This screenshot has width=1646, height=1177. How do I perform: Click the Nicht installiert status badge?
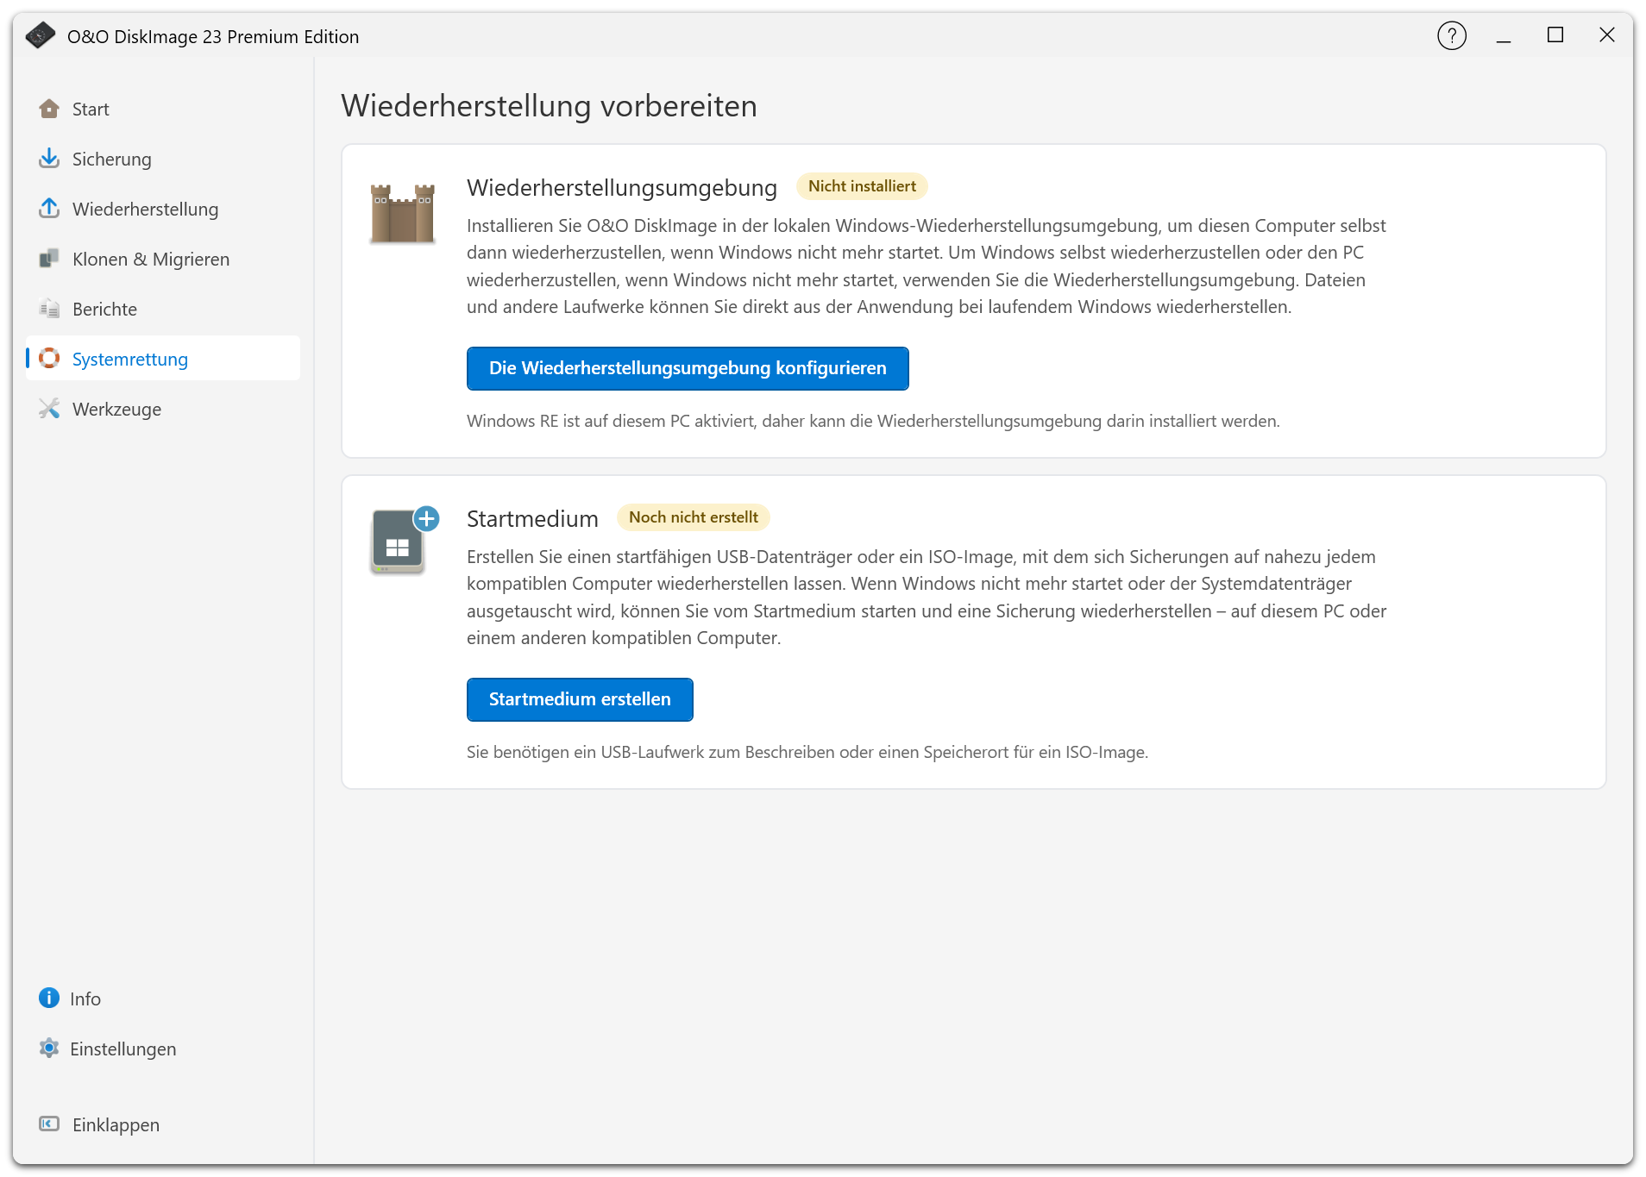(862, 186)
